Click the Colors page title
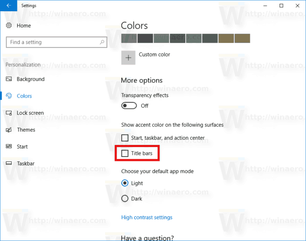Image resolution: width=306 pixels, height=241 pixels. 134,26
